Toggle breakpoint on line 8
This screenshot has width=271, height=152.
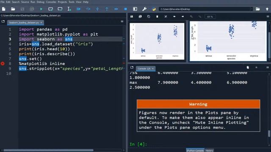[x=3, y=64]
